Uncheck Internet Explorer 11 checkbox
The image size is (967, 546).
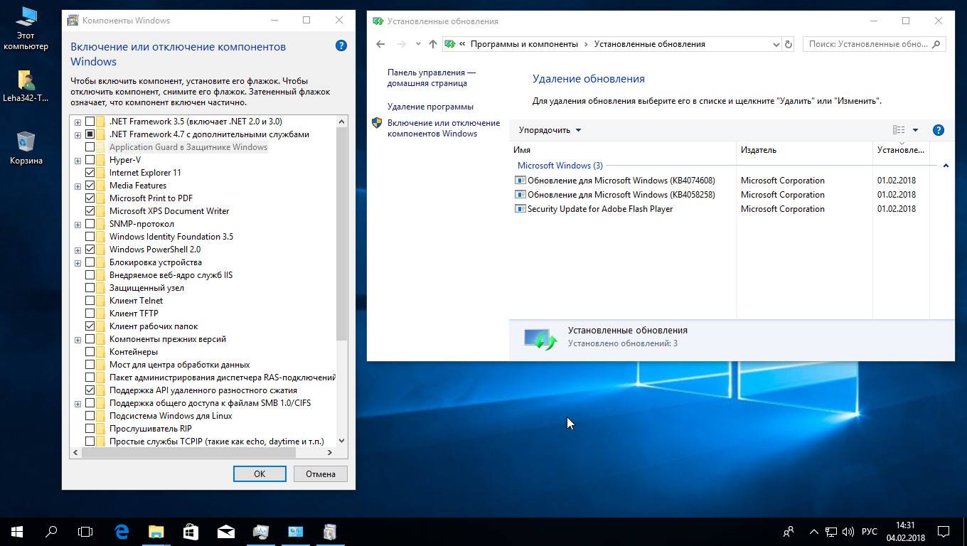pos(90,173)
